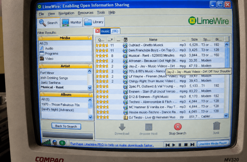Click the Browse Host button
Image resolution: width=247 pixels, height=162 pixels.
pyautogui.click(x=148, y=130)
